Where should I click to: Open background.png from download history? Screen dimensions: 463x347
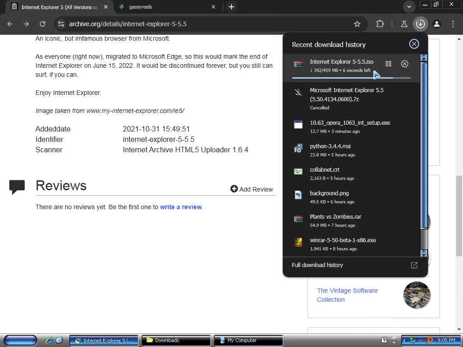[351, 197]
